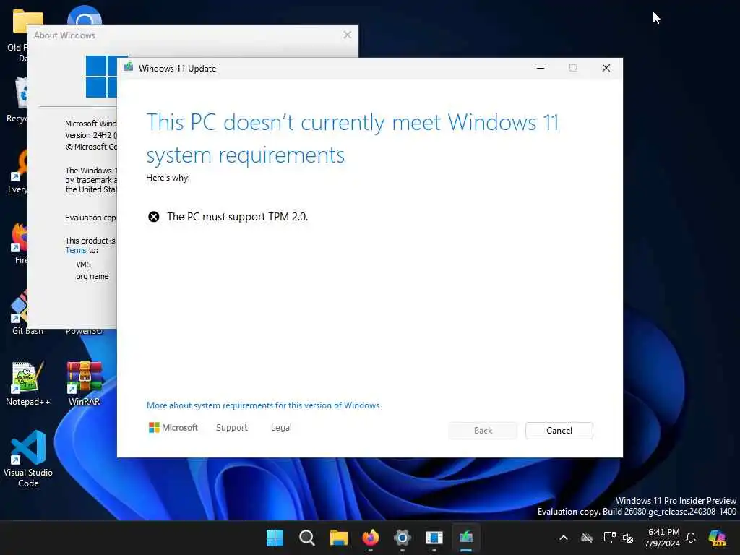Launch File Explorer from the taskbar
Viewport: 740px width, 555px height.
click(338, 538)
